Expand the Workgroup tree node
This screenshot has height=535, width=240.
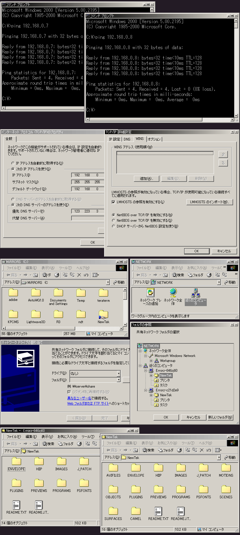151,361
